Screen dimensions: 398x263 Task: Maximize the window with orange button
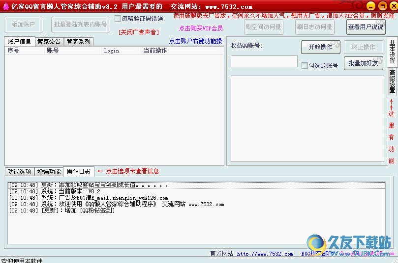[383, 6]
